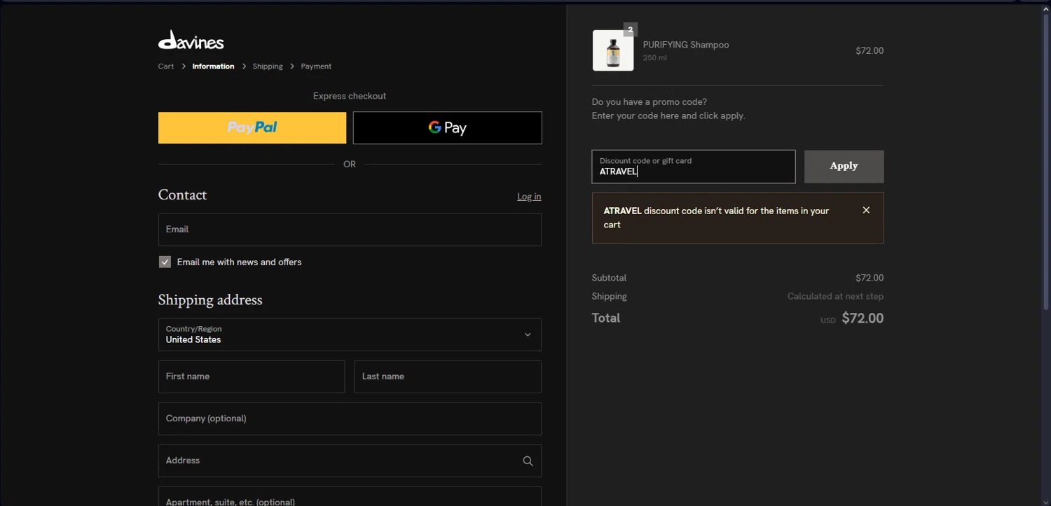Click the address search magnifier icon
The image size is (1051, 506).
[x=528, y=461]
